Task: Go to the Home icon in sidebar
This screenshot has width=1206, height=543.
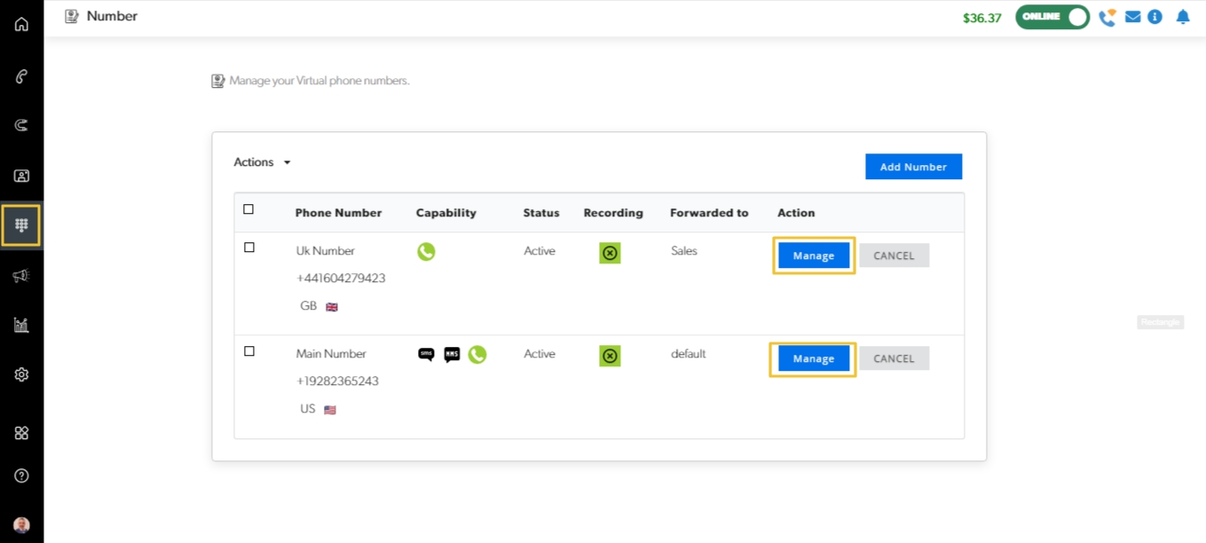Action: point(21,24)
